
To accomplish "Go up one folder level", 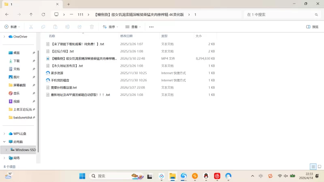I will click(31, 15).
